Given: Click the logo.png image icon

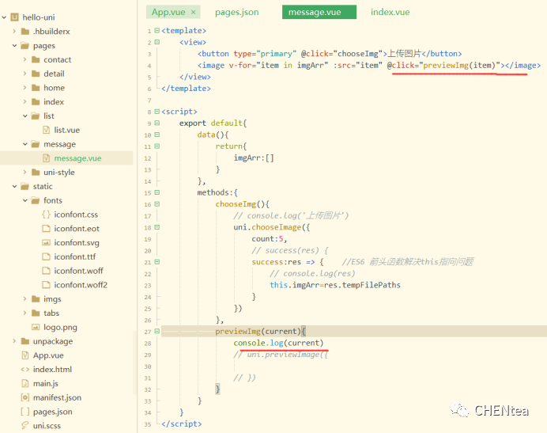Looking at the screenshot, I should pos(36,327).
